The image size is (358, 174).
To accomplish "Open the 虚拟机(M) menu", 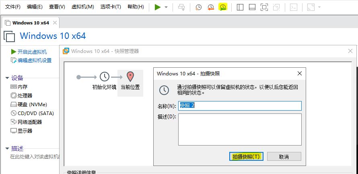I will 82,7.
